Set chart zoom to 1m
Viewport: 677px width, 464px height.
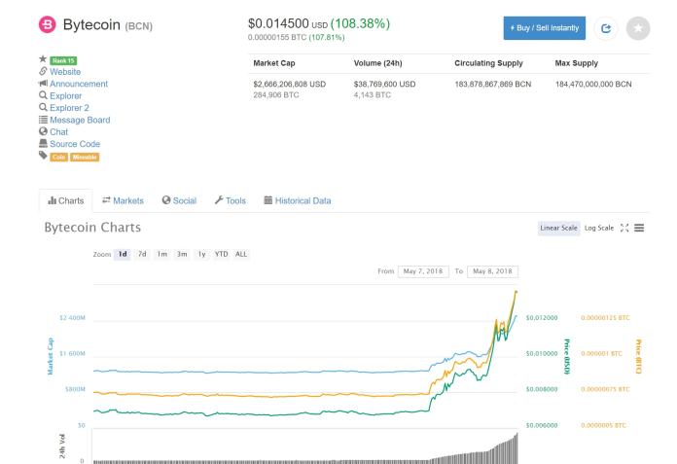(x=161, y=254)
